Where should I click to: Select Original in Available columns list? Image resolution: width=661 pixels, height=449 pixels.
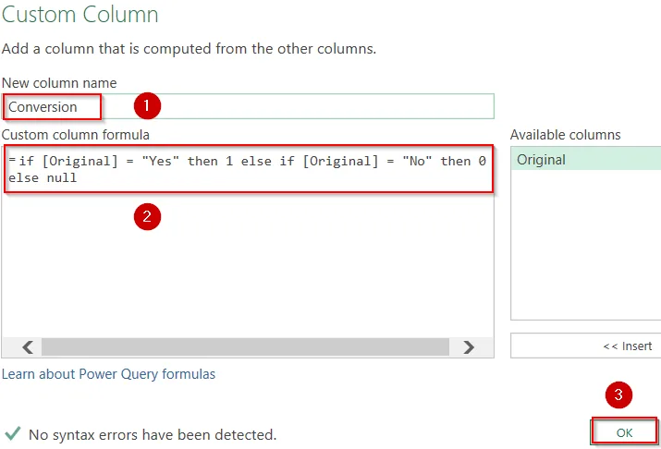[585, 159]
